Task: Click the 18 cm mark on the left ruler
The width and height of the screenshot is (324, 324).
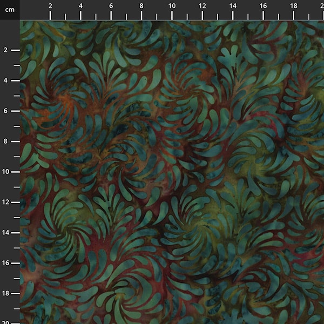Action: click(6, 293)
